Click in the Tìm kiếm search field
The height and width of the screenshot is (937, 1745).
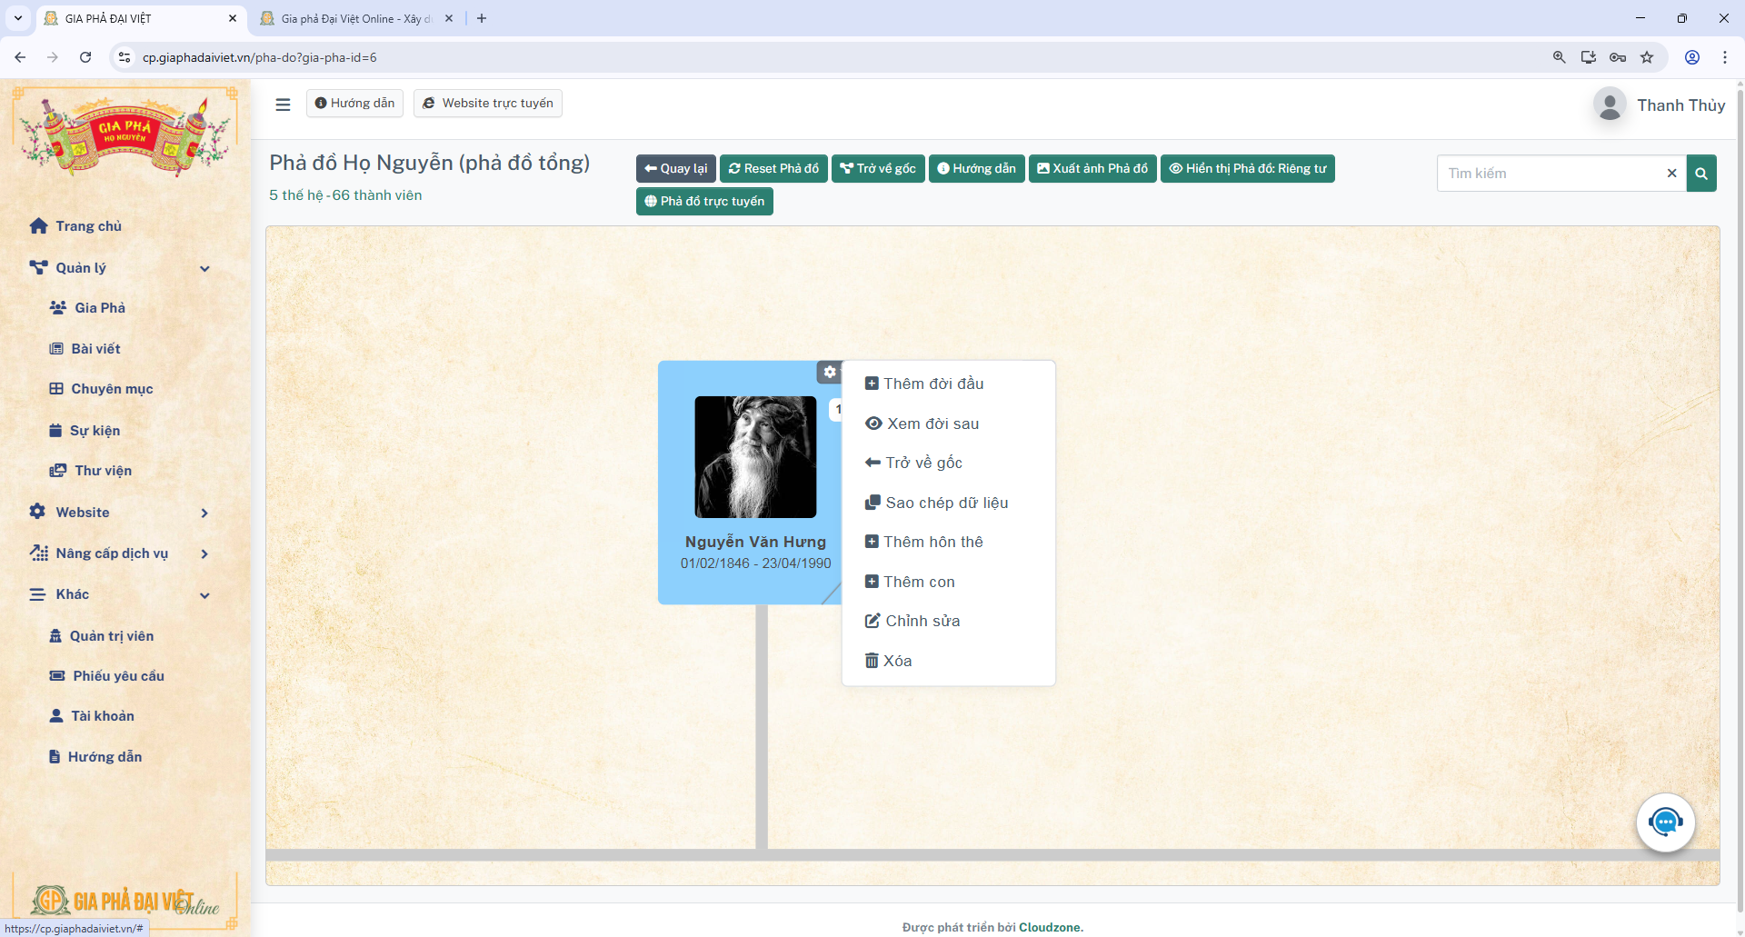tap(1550, 174)
